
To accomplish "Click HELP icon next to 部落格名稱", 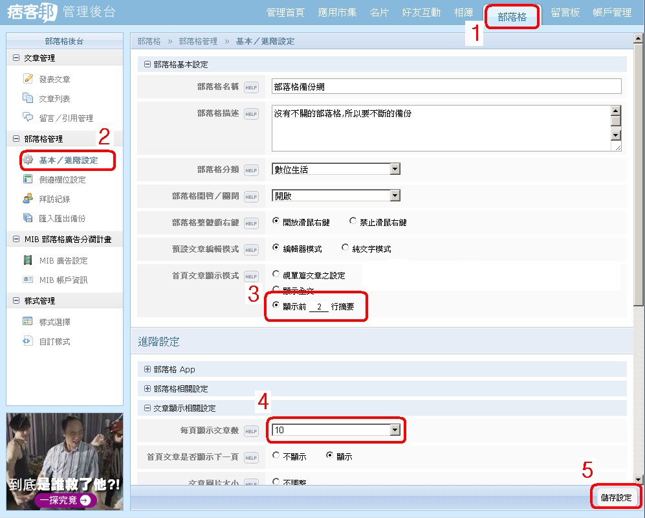I will (x=251, y=87).
